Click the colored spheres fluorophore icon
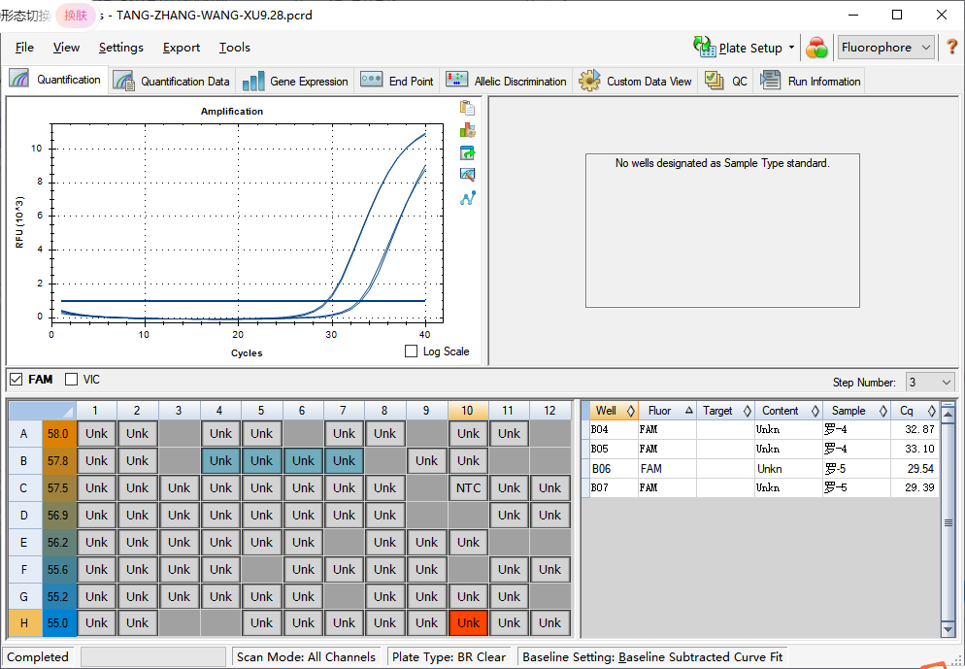This screenshot has height=669, width=965. click(x=816, y=48)
